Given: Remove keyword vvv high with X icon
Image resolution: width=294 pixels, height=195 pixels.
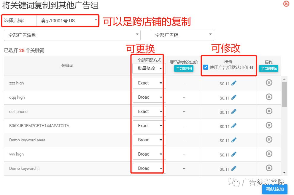Looking at the screenshot, I should click(269, 154).
